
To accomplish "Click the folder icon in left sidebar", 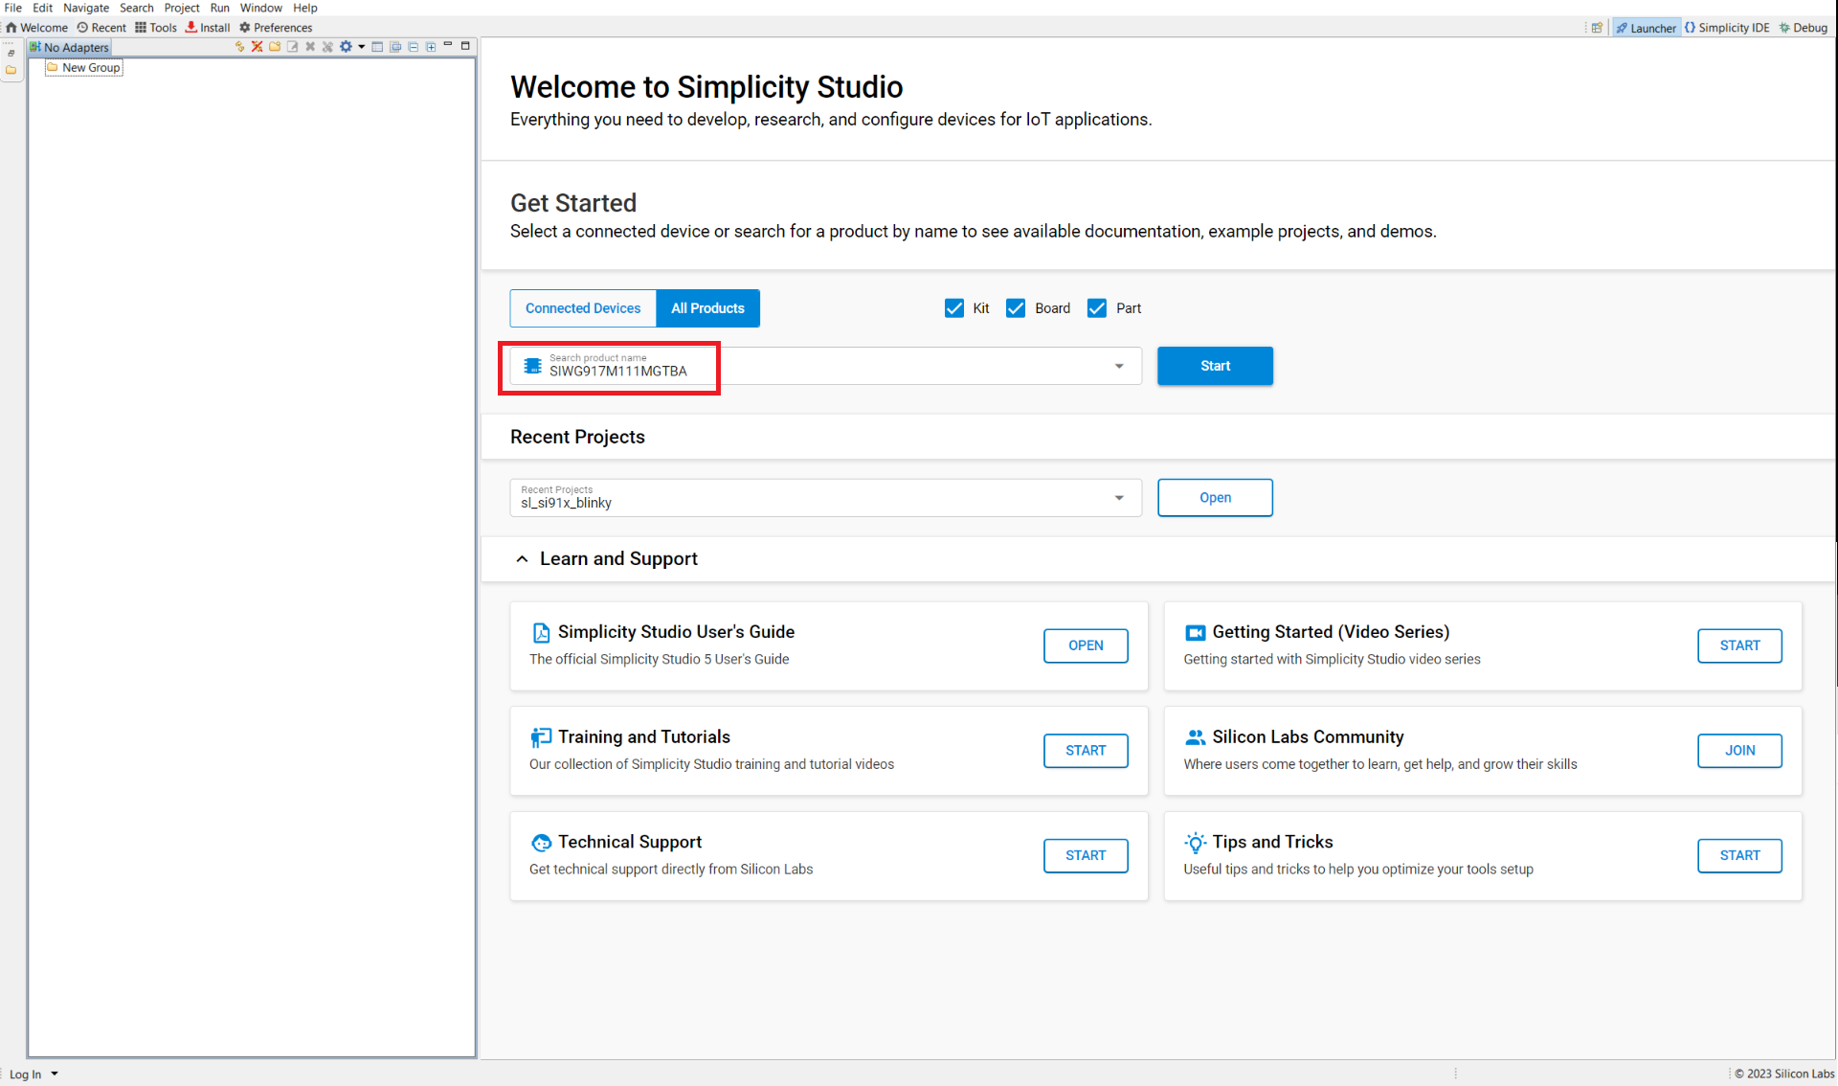I will click(11, 70).
